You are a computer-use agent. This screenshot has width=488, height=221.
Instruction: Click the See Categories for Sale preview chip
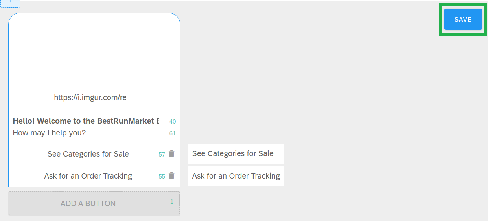point(236,154)
